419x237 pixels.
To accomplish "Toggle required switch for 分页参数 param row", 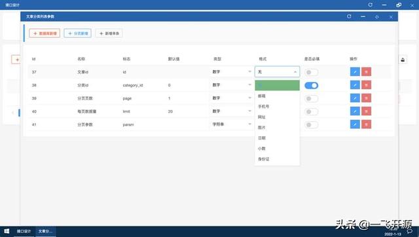I will [x=312, y=125].
